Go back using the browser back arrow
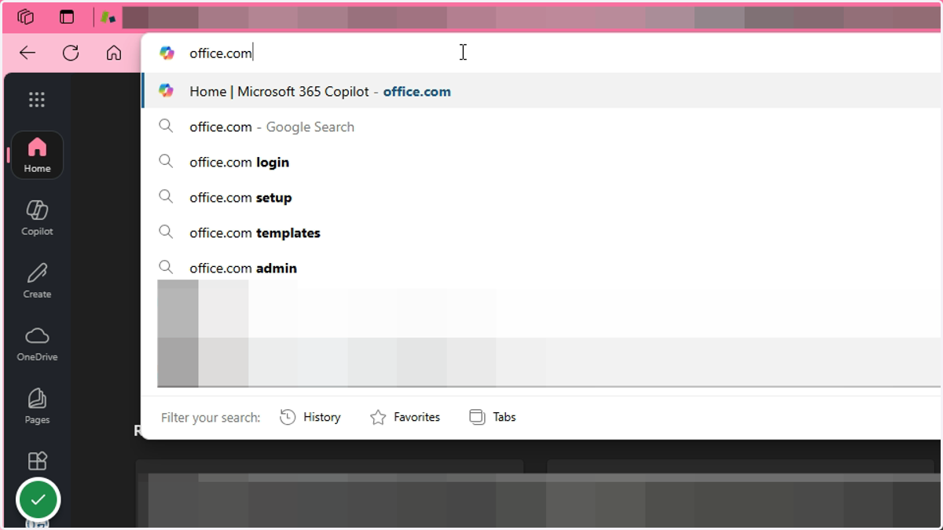The image size is (943, 530). point(28,53)
